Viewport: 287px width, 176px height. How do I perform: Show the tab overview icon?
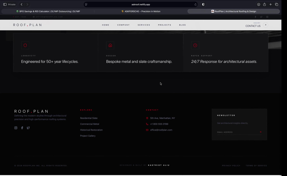click(277, 4)
